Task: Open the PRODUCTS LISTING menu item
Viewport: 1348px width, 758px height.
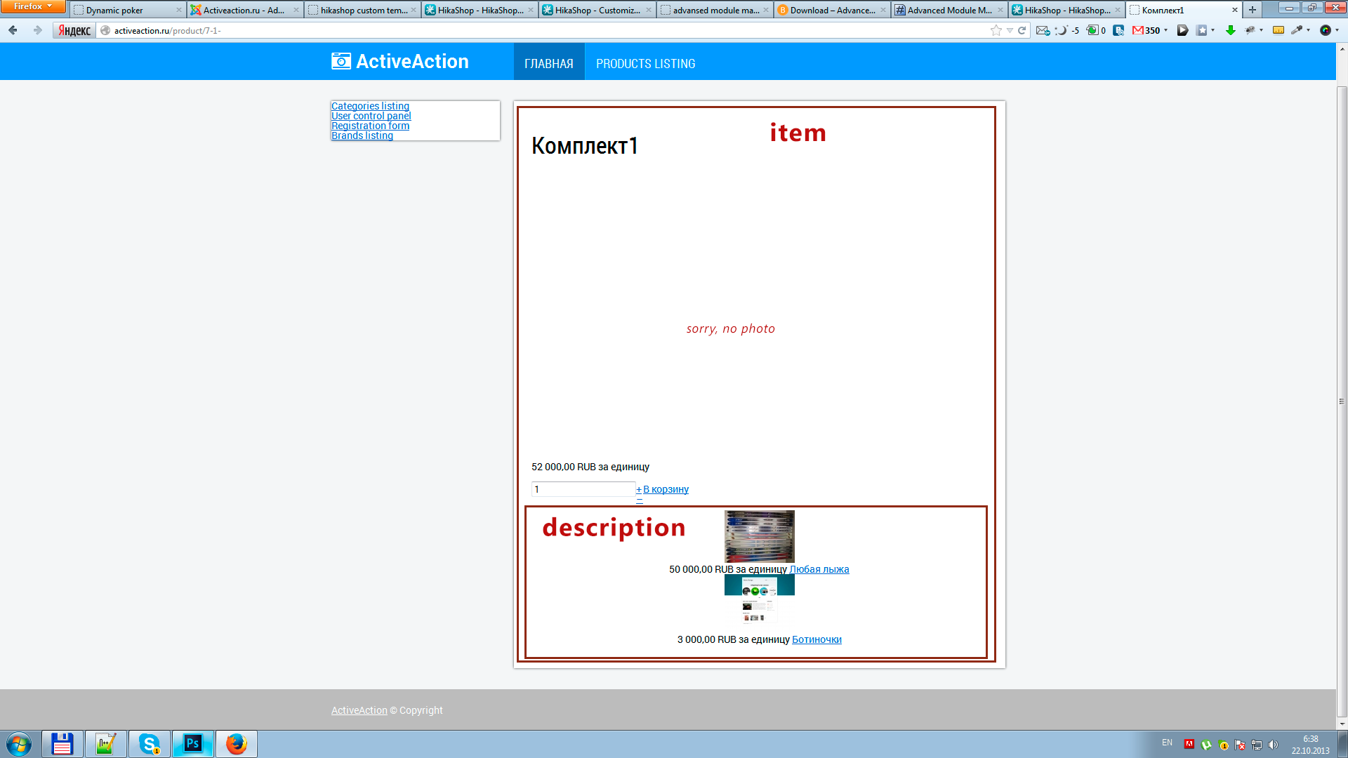Action: click(645, 63)
